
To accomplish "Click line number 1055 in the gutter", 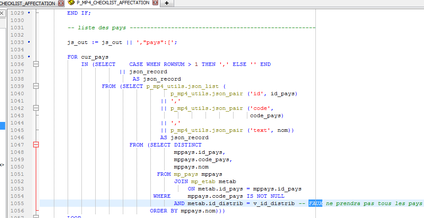I will [x=17, y=203].
